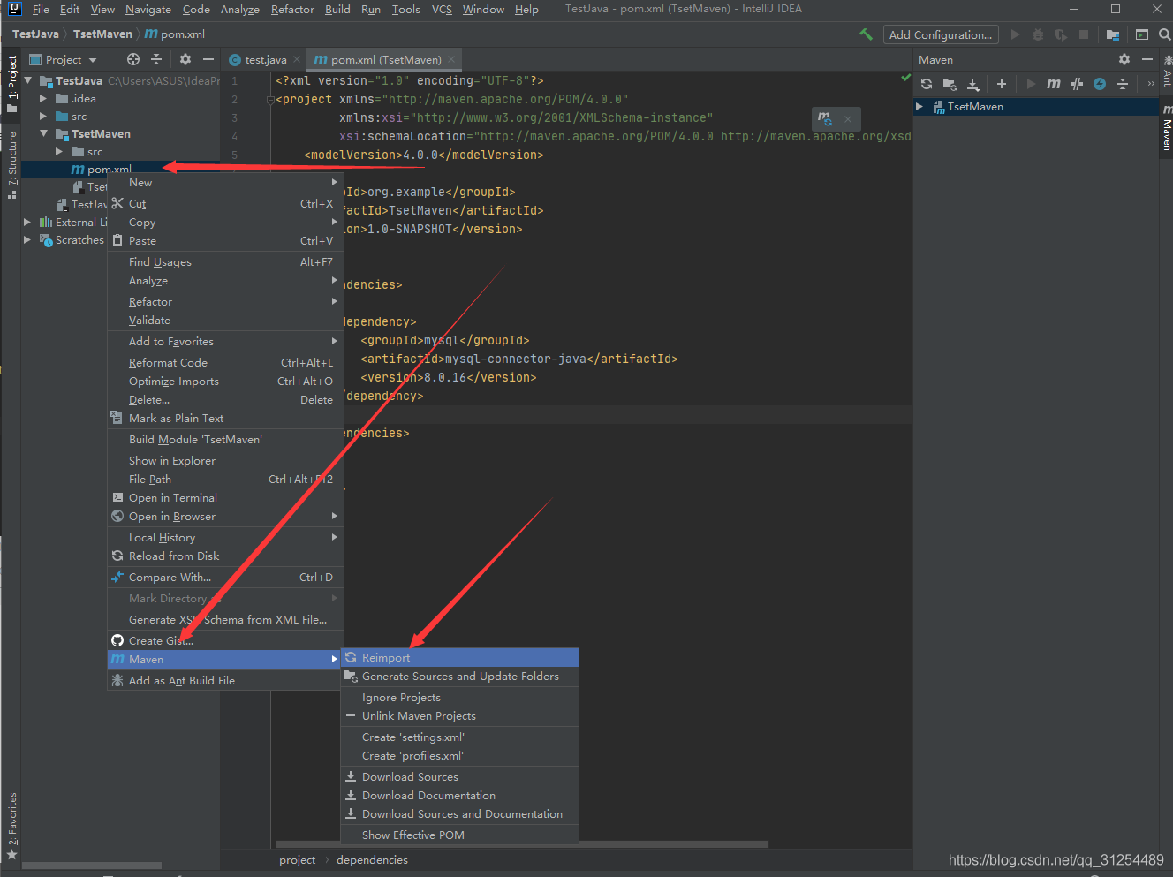1173x877 pixels.
Task: Open the Navigate menu
Action: point(148,9)
